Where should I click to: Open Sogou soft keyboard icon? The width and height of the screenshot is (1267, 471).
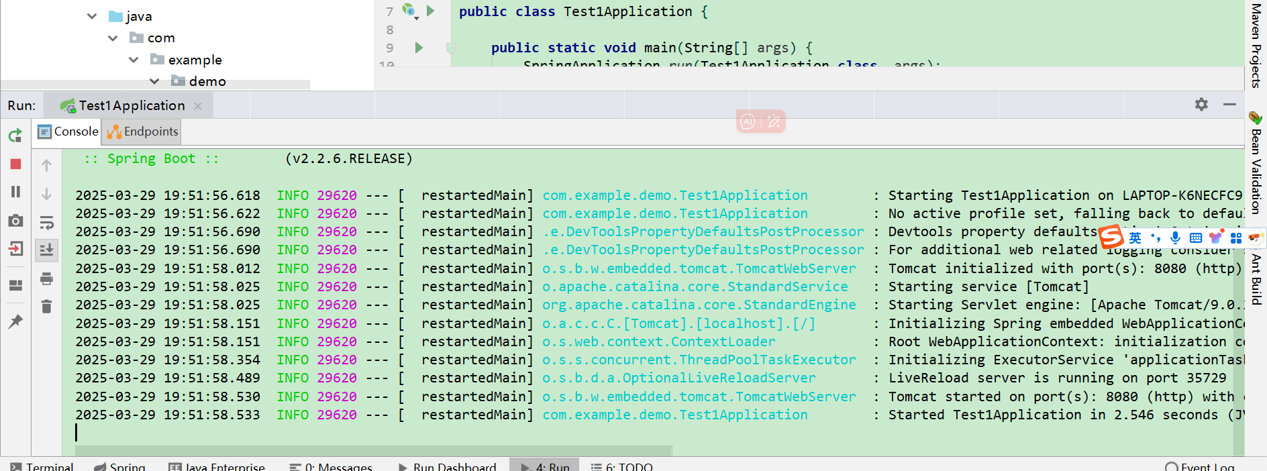click(x=1195, y=238)
